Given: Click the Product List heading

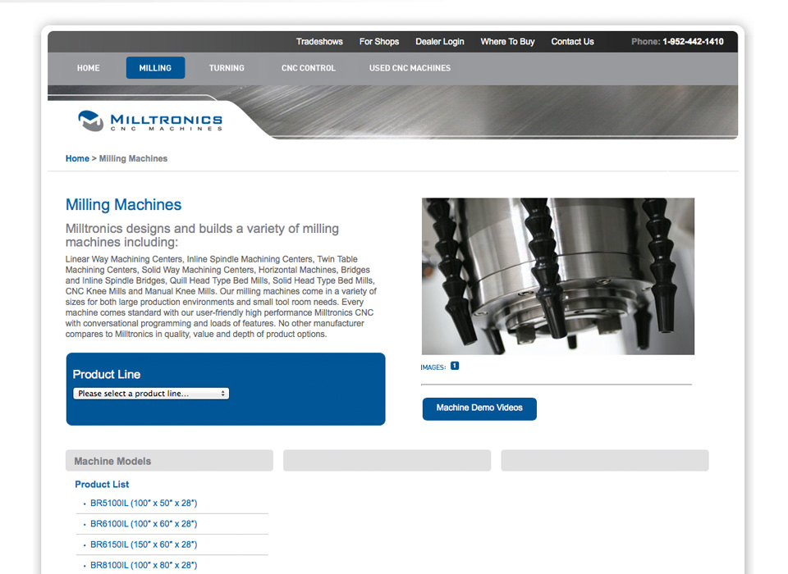Looking at the screenshot, I should pos(102,485).
